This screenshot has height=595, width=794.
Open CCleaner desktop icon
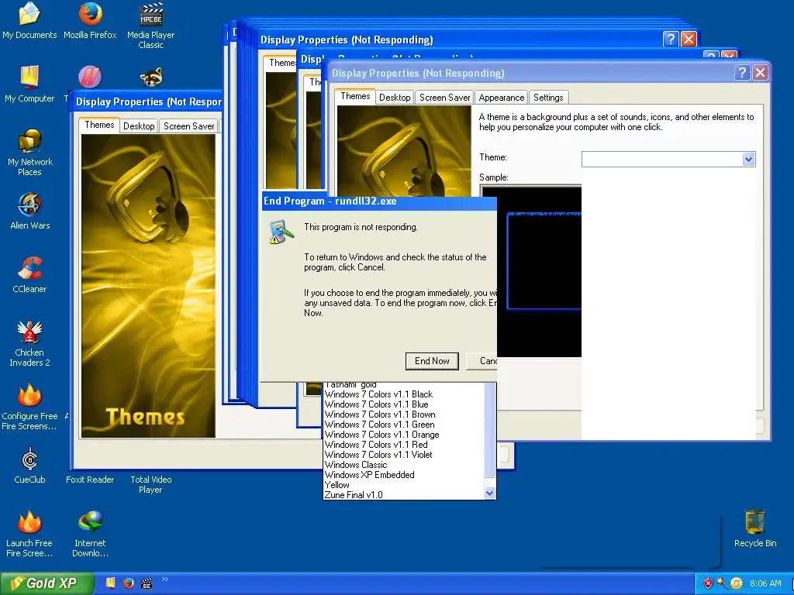click(x=29, y=275)
